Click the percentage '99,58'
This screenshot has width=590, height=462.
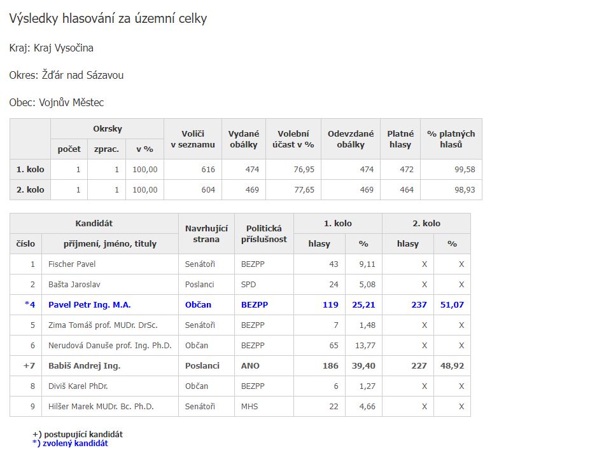[x=465, y=170]
